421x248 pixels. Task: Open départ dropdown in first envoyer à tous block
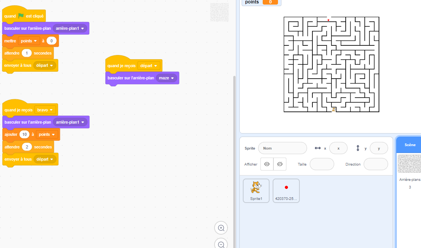(x=45, y=65)
